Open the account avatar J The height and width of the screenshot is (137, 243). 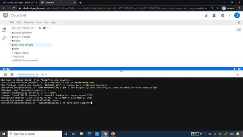click(x=237, y=15)
